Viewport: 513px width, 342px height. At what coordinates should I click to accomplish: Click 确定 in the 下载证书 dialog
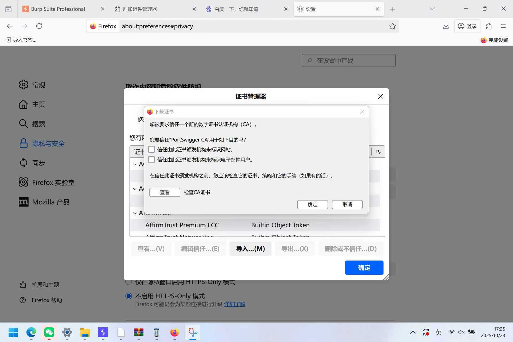point(312,204)
